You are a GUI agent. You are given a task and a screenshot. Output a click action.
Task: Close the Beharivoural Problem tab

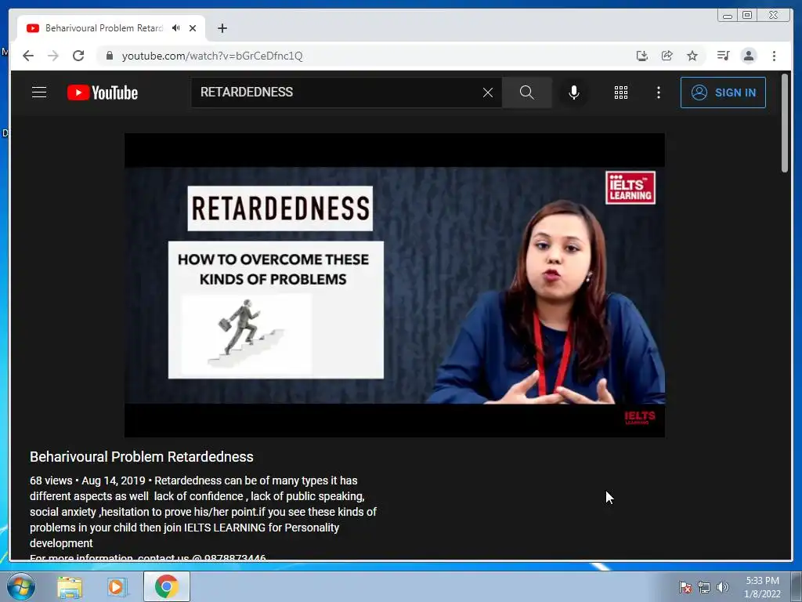click(x=193, y=28)
